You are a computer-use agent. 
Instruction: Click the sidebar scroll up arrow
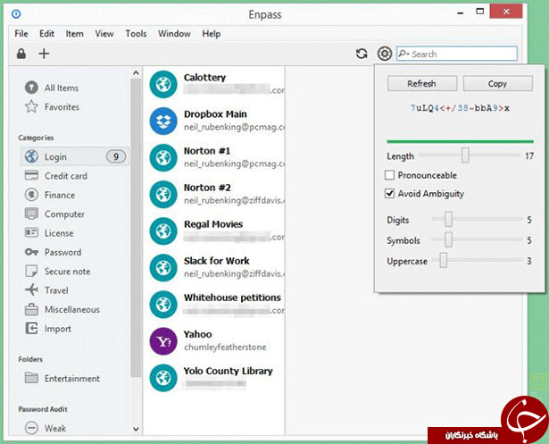[x=137, y=73]
